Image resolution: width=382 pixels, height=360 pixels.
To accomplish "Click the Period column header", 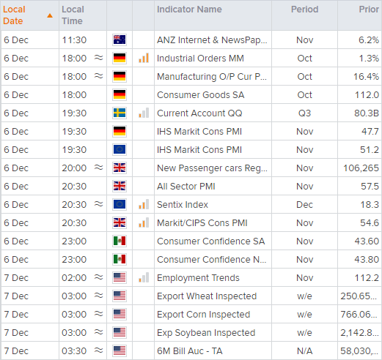I will [304, 10].
